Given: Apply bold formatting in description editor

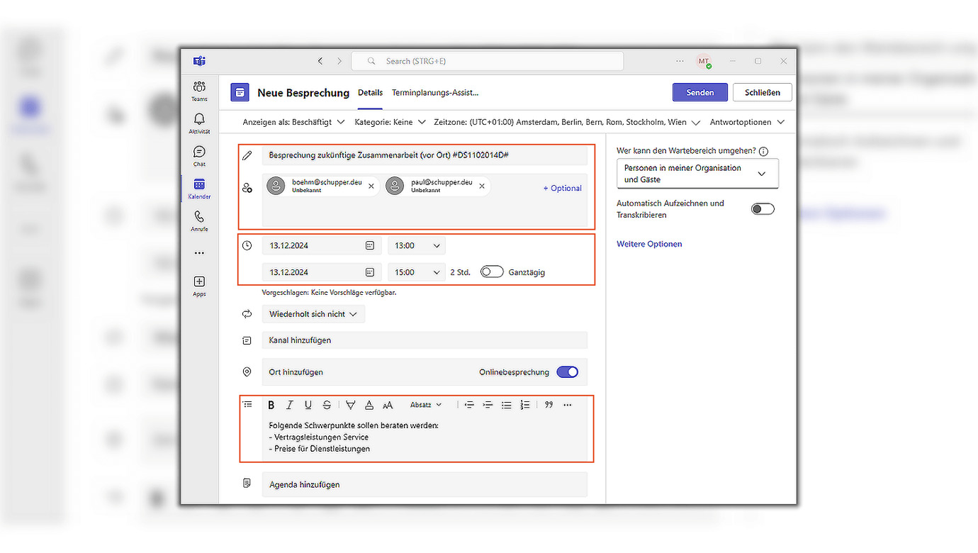Looking at the screenshot, I should coord(271,405).
